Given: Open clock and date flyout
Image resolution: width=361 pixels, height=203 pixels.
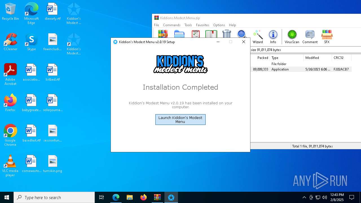Looking at the screenshot, I should tap(337, 197).
